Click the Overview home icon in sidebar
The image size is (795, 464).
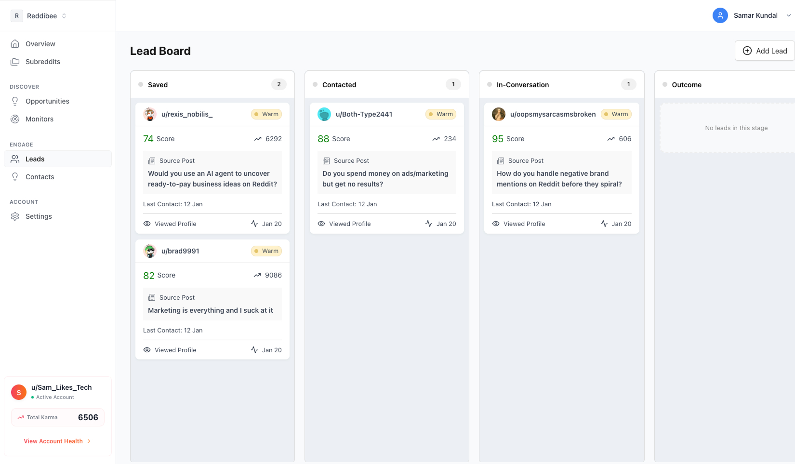15,44
